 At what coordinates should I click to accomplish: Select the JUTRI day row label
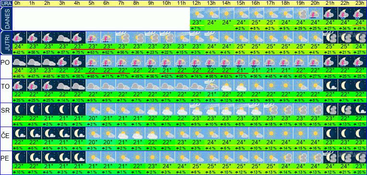point(6,43)
